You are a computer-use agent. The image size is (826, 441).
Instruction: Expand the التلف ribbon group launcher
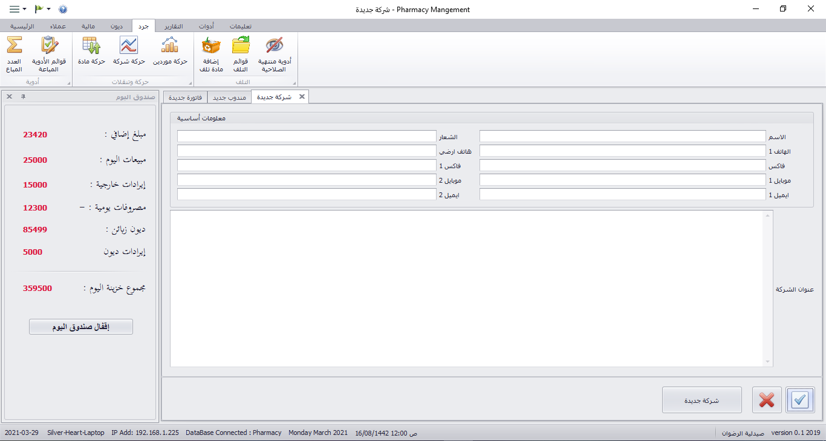(x=294, y=83)
